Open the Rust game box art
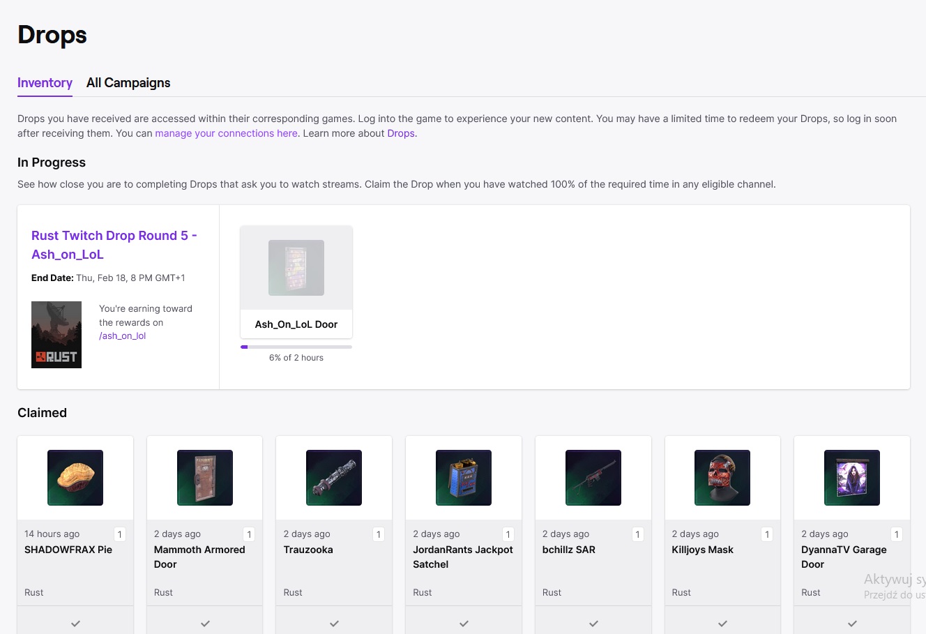Viewport: 926px width, 634px height. tap(56, 335)
